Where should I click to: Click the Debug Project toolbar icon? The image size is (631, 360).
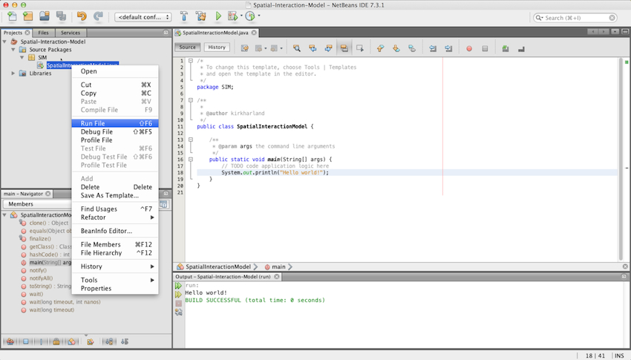232,16
